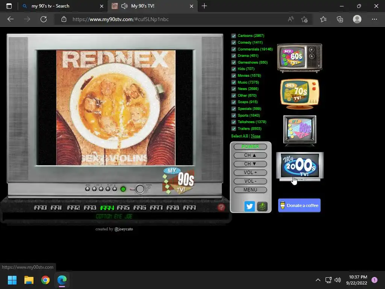Uncheck the Comedy category

(x=234, y=43)
